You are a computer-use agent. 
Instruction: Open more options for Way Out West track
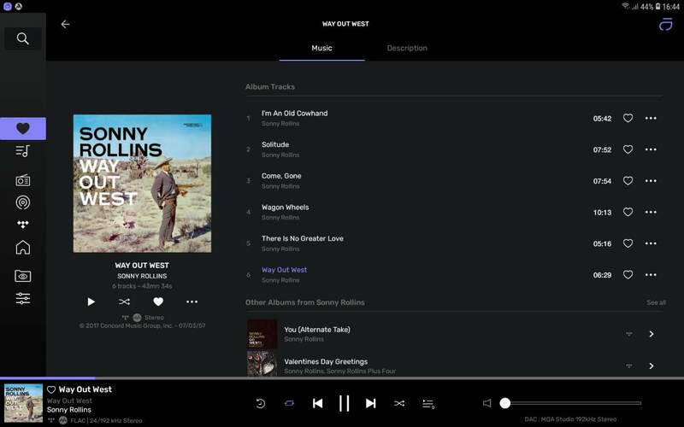click(x=651, y=275)
